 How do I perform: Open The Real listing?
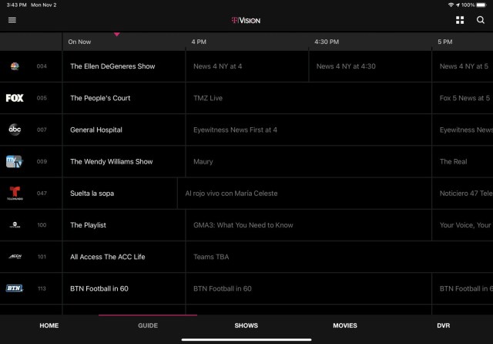click(x=462, y=161)
